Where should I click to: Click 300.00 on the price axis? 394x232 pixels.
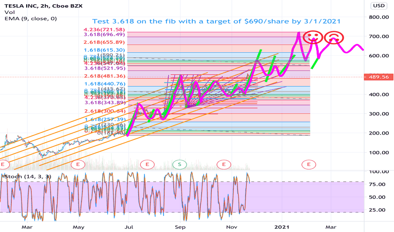(x=379, y=114)
